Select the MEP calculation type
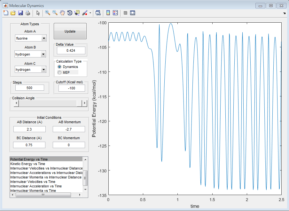The width and height of the screenshot is (289, 211). coord(59,72)
